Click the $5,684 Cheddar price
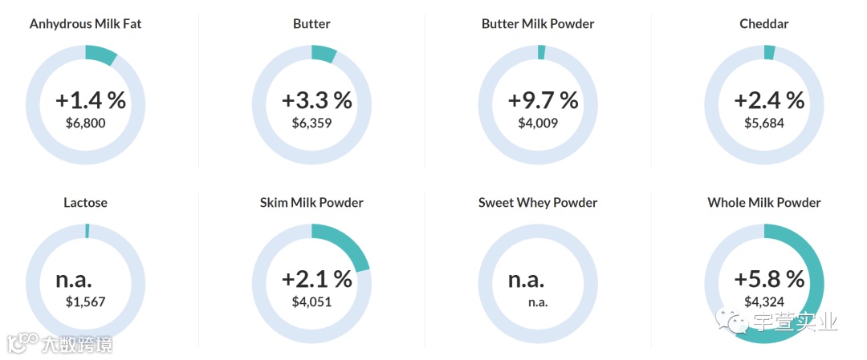This screenshot has height=360, width=867. pyautogui.click(x=764, y=123)
